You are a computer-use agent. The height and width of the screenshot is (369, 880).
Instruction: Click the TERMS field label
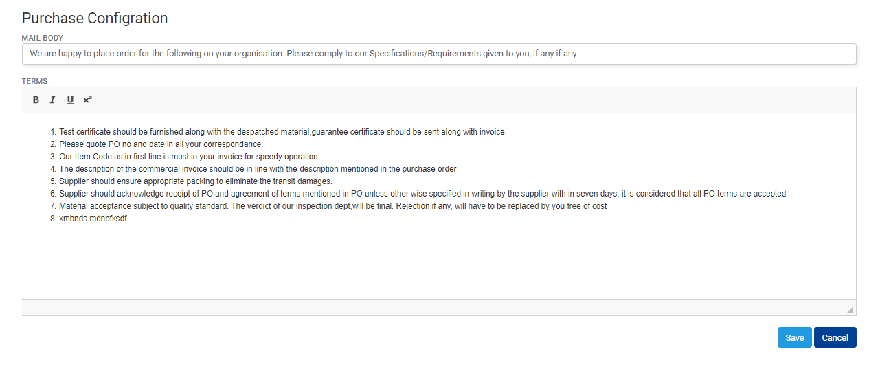click(34, 81)
